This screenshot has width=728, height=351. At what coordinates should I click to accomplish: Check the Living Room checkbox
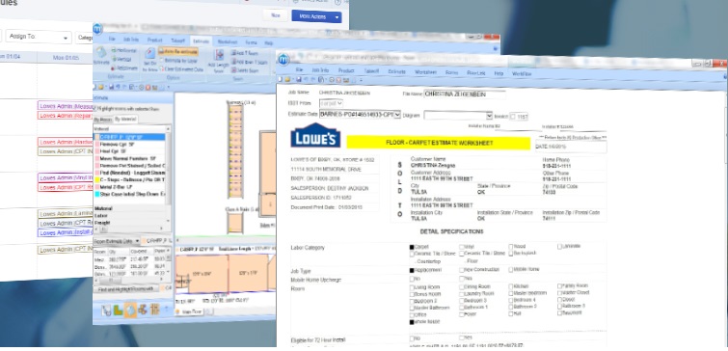412,287
